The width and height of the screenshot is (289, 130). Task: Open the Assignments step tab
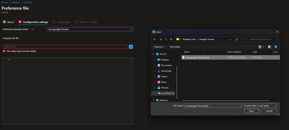(62, 22)
